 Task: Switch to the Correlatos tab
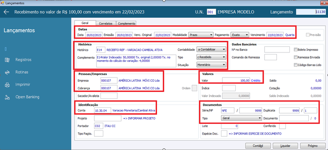click(106, 23)
